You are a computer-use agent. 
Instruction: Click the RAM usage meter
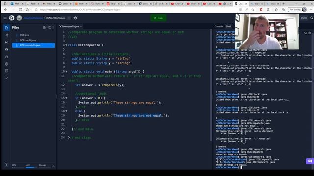click(31, 166)
